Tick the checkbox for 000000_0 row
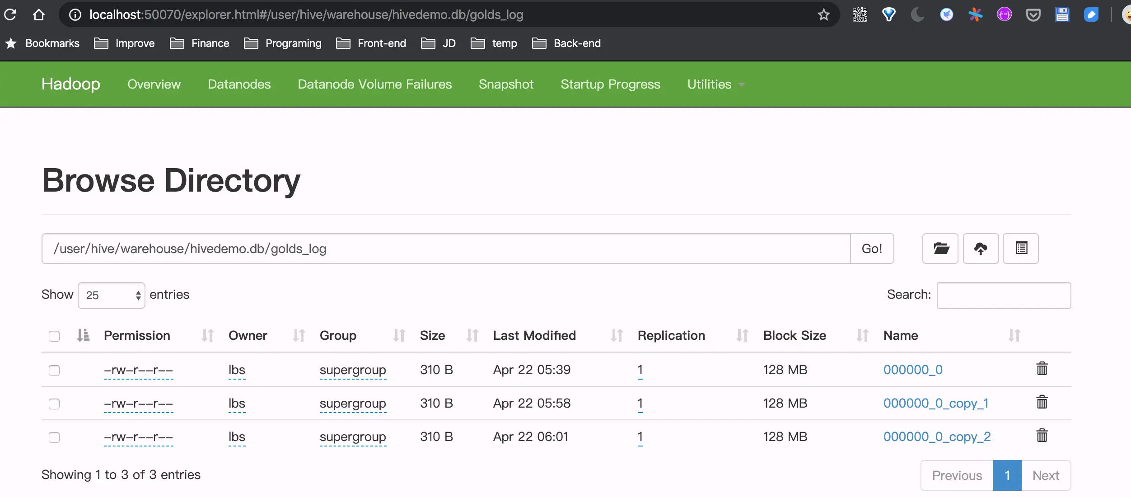The height and width of the screenshot is (498, 1131). click(54, 371)
